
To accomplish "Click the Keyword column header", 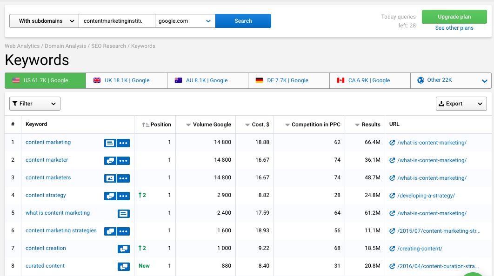I will point(36,124).
